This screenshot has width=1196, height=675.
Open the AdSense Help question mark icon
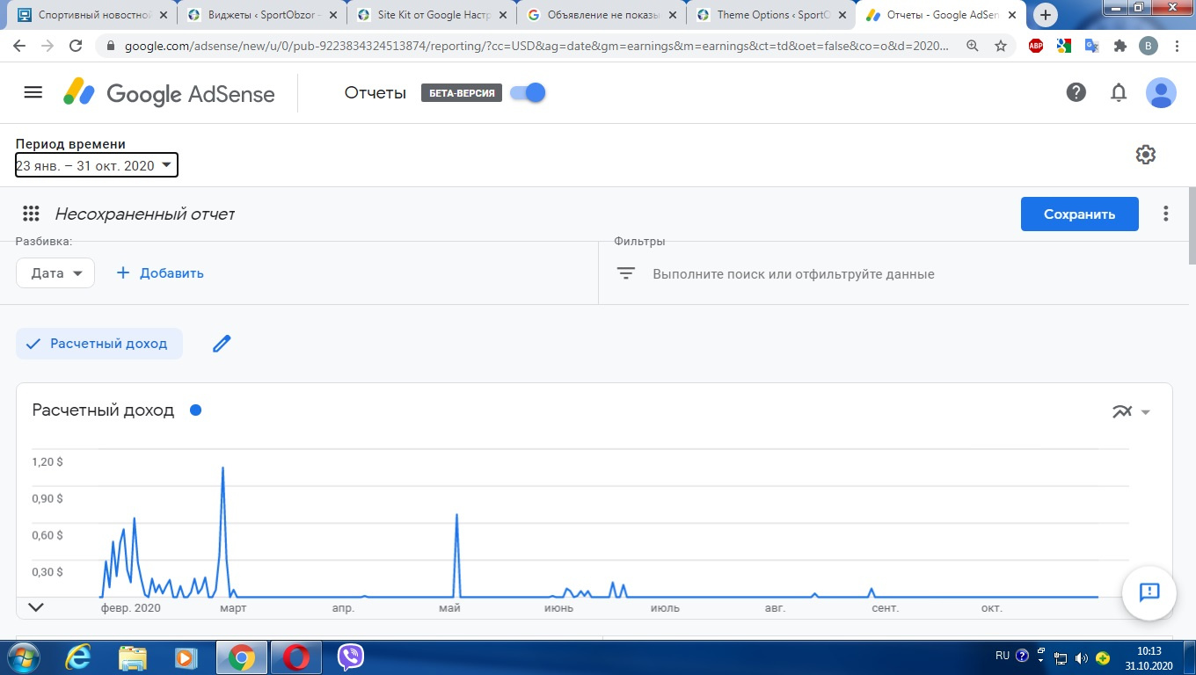pyautogui.click(x=1076, y=92)
